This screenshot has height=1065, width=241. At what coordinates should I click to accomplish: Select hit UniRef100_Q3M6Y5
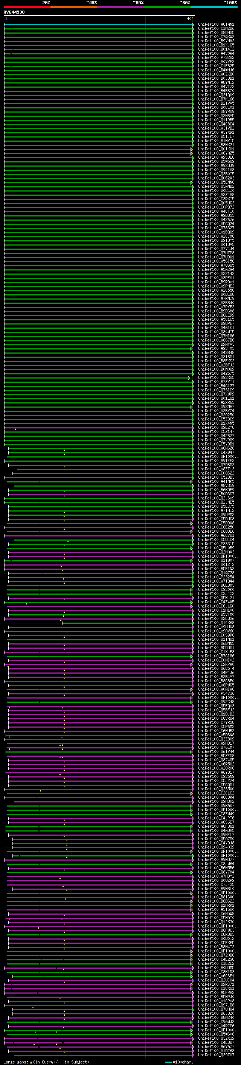[x=216, y=116]
